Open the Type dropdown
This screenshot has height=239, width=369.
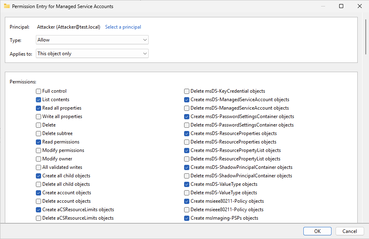(92, 39)
